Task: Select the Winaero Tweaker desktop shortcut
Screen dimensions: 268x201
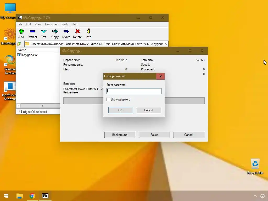Action: [9, 65]
